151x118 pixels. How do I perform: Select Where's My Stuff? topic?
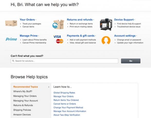click(23, 91)
